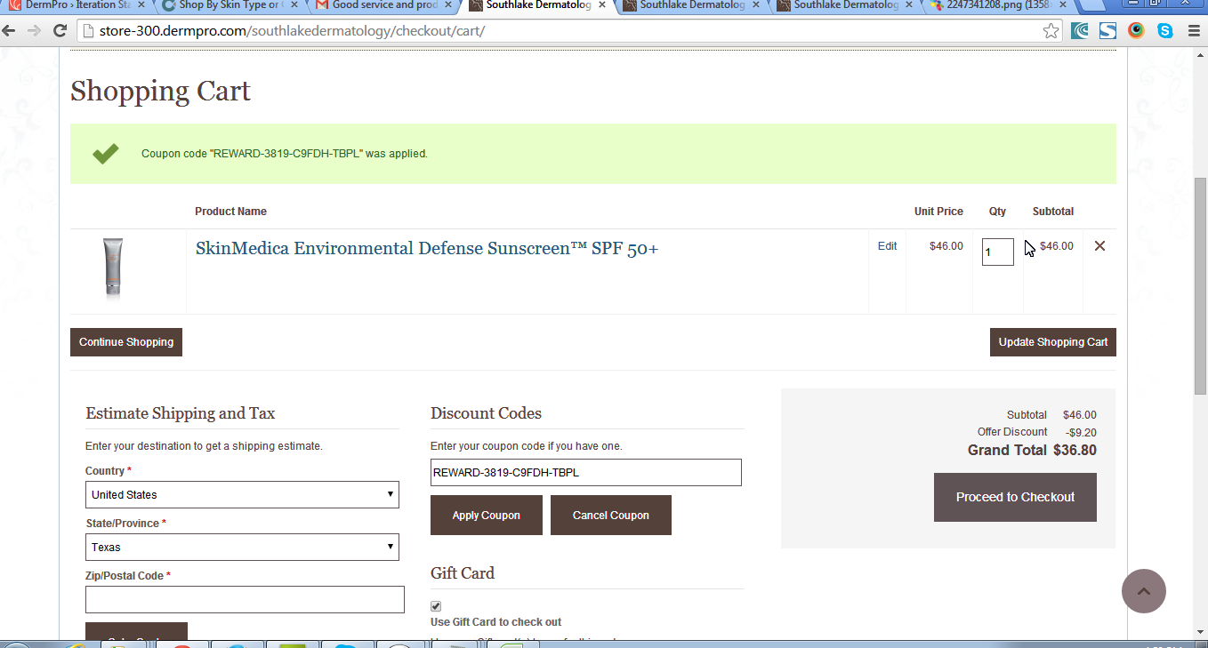
Task: Click the scroll-to-top arrow circle
Action: click(x=1144, y=591)
